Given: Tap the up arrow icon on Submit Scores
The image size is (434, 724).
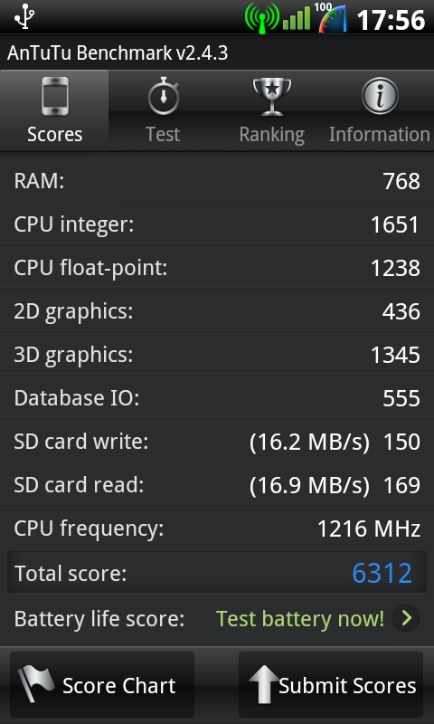Looking at the screenshot, I should pyautogui.click(x=264, y=684).
